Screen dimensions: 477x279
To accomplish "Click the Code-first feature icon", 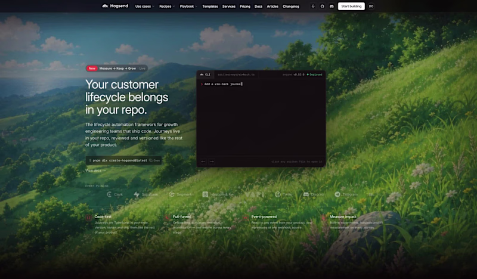I will (88, 218).
